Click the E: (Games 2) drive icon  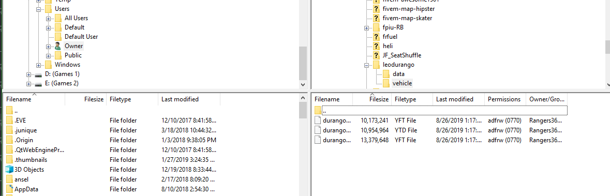(38, 83)
